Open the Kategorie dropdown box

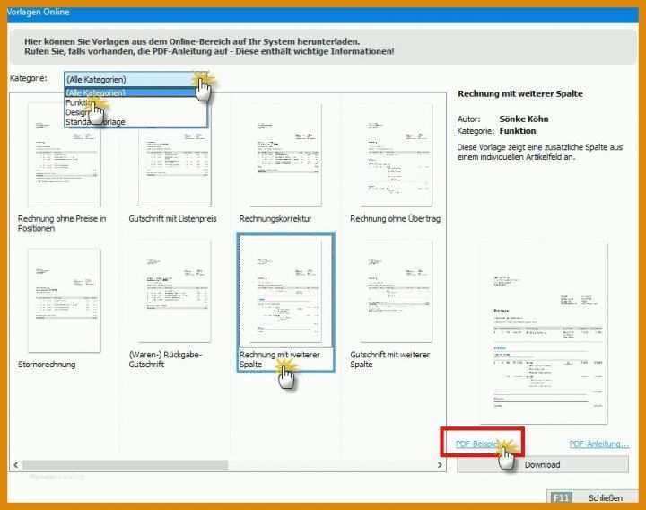click(135, 79)
